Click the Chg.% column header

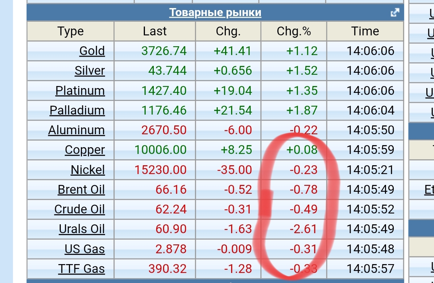click(294, 31)
